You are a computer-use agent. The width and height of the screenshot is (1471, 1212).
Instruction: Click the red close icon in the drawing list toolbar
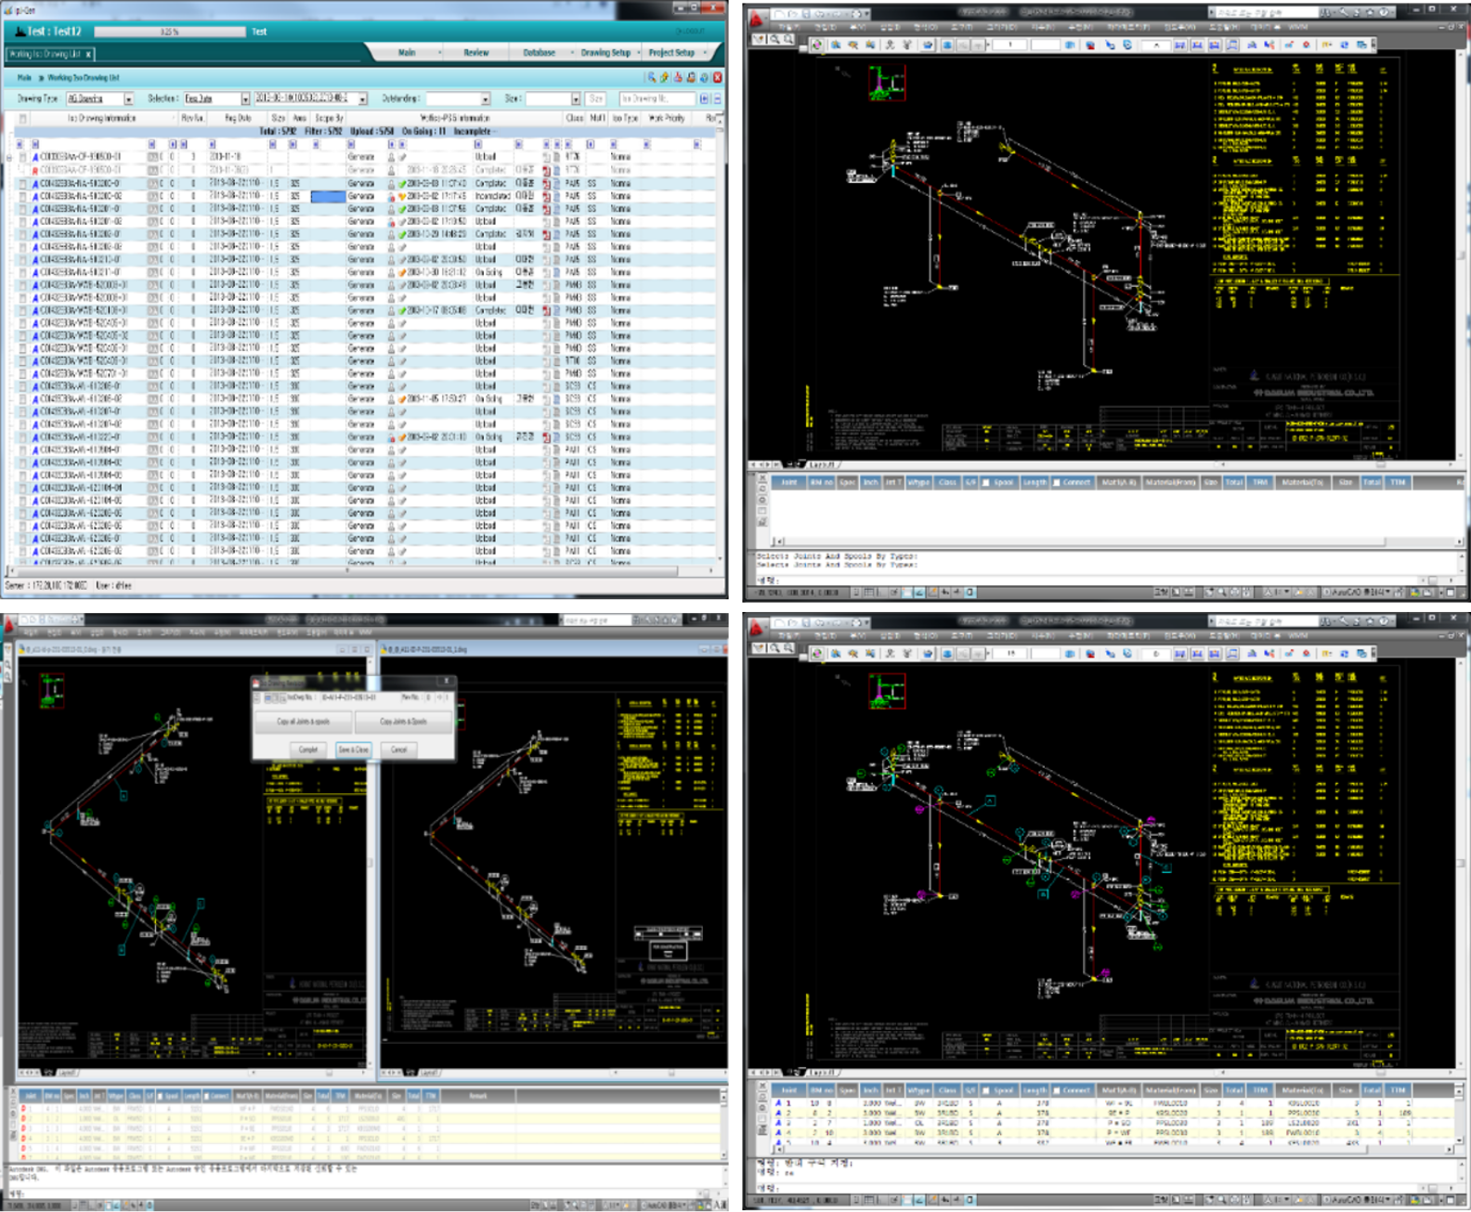717,77
